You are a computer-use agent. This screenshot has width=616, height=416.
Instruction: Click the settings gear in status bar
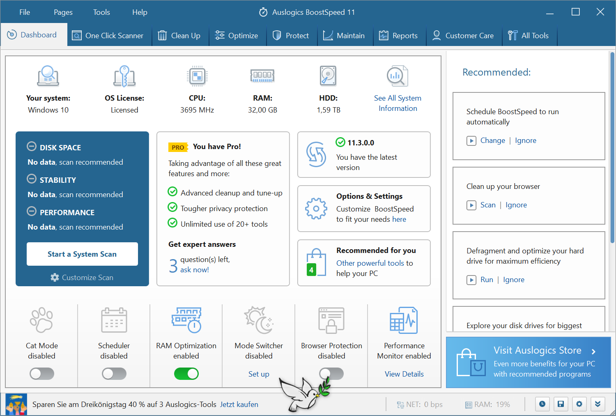pos(579,404)
